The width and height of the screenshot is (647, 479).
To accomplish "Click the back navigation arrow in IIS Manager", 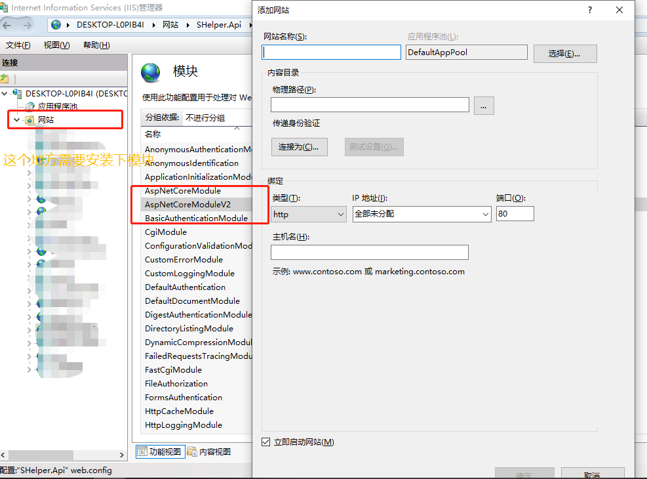I will click(7, 26).
